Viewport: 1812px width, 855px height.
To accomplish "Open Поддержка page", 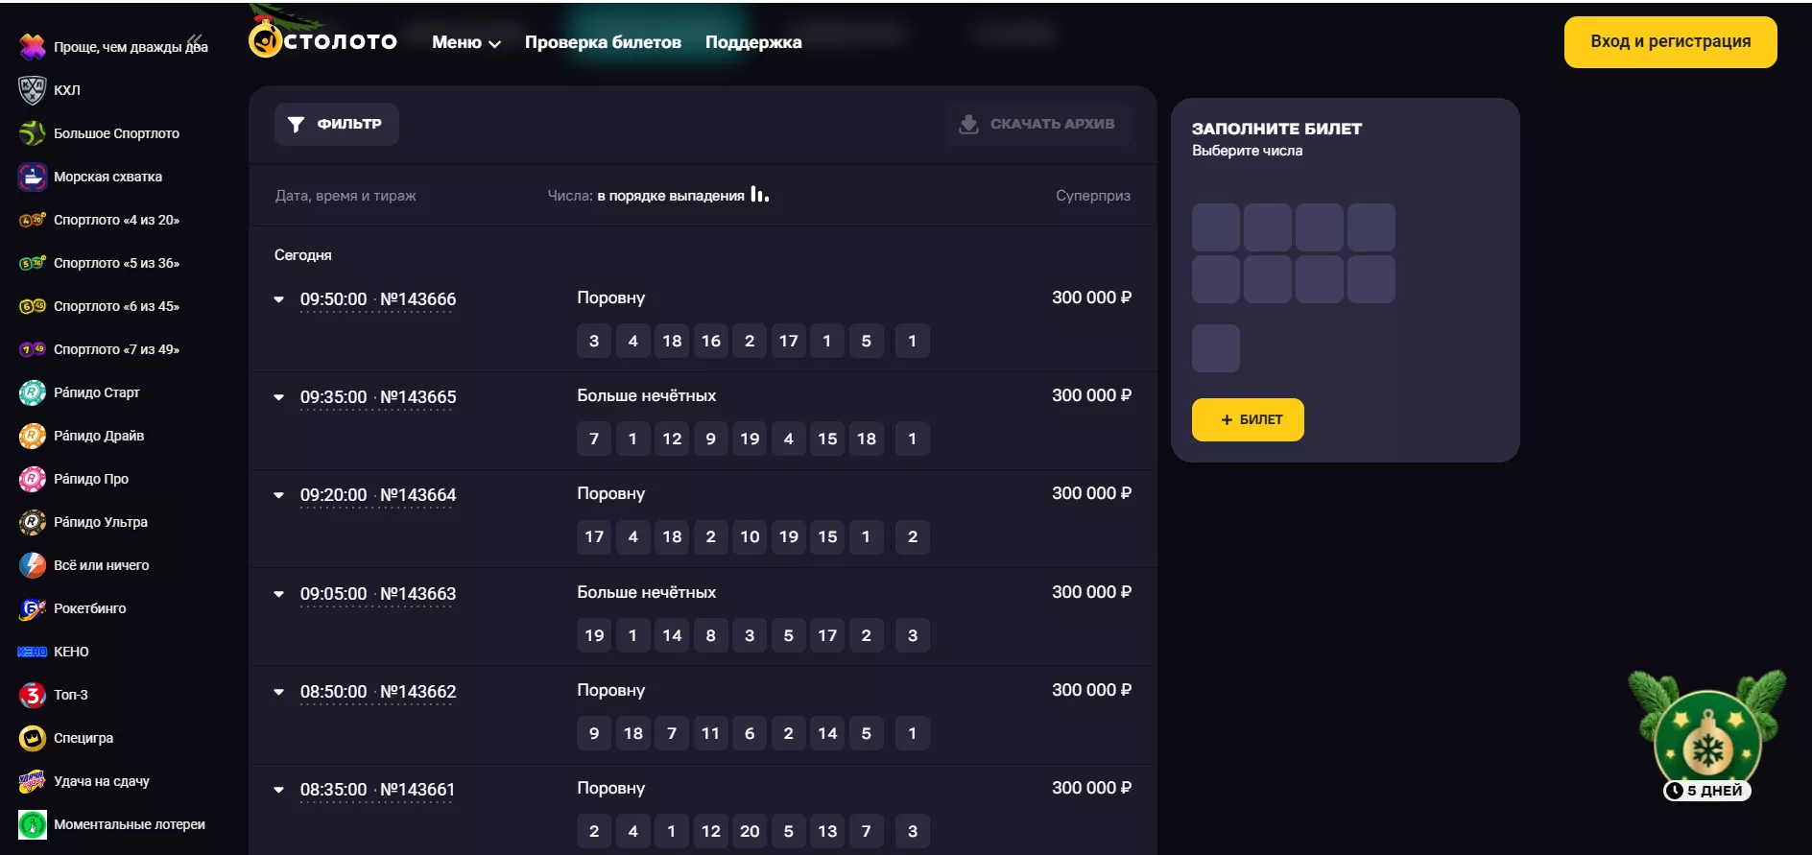I will click(752, 42).
